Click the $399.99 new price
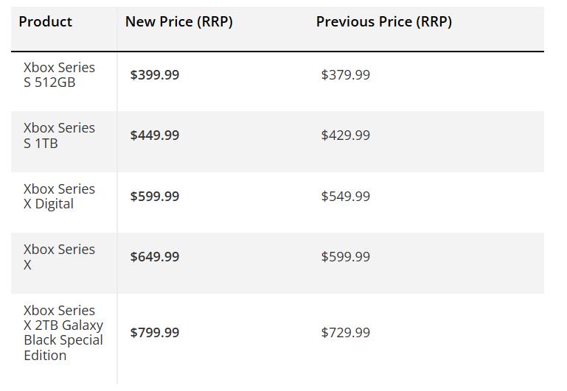The height and width of the screenshot is (391, 567). point(154,75)
